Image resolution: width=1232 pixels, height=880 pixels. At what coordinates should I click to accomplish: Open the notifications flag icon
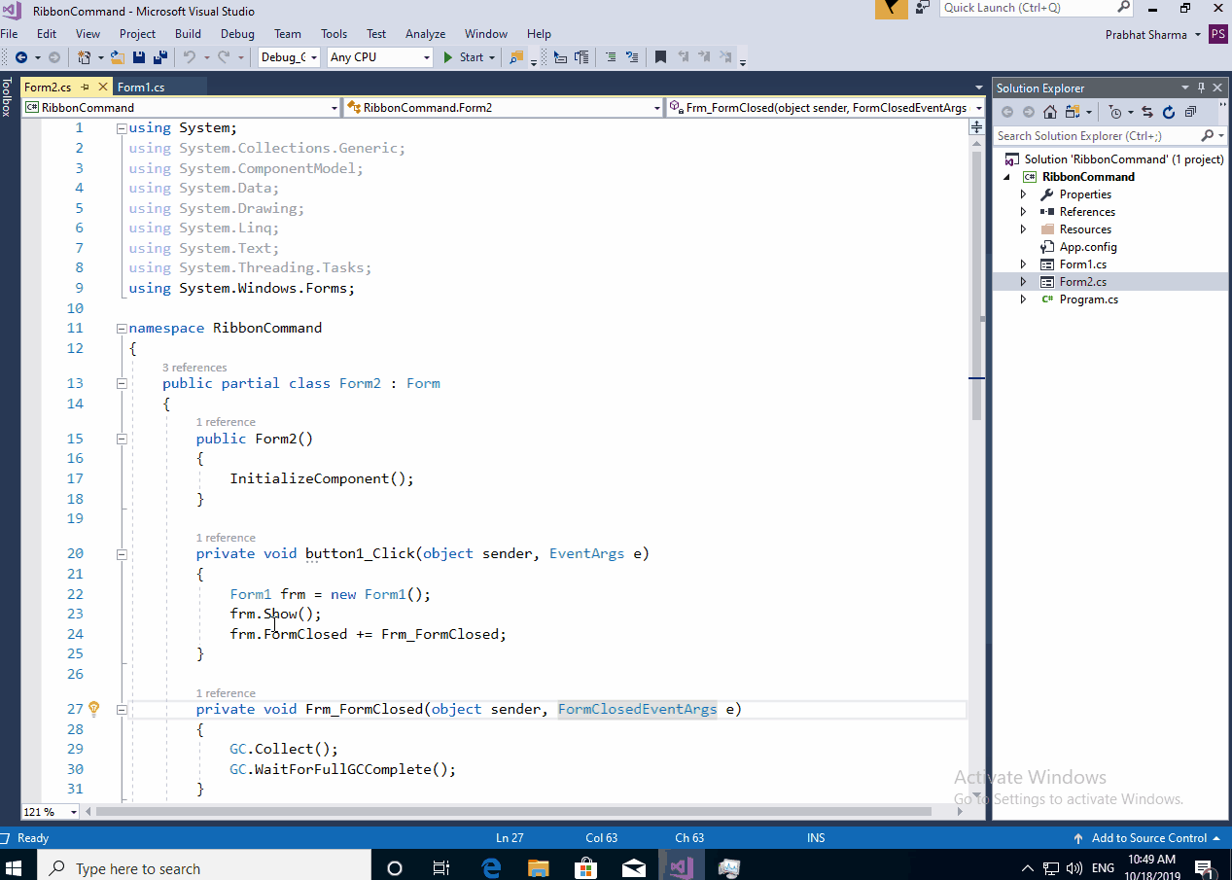coord(892,9)
